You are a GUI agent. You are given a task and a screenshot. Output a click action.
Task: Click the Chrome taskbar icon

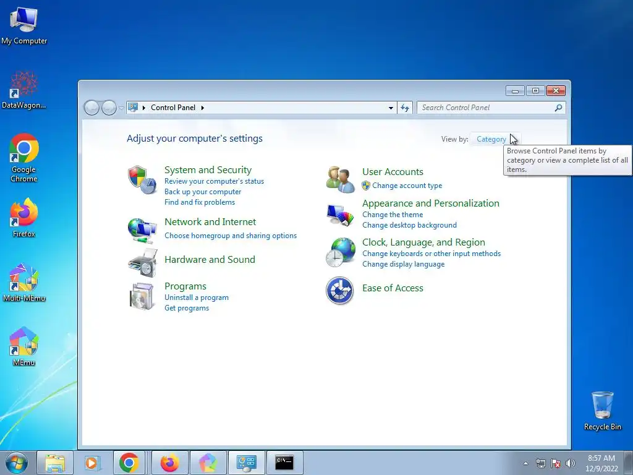(129, 463)
